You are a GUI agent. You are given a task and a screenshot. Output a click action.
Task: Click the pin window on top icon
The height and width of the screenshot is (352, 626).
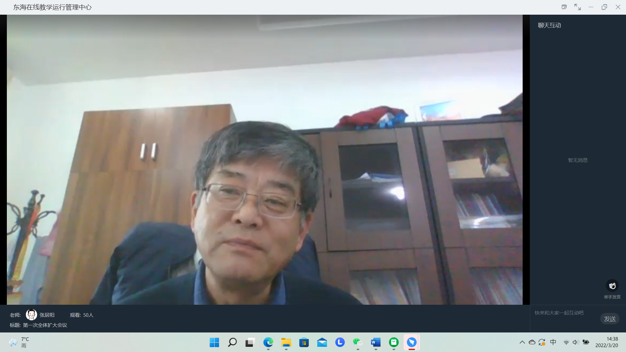[x=564, y=7]
